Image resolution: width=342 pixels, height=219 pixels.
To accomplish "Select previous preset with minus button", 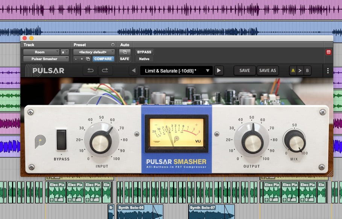I will coord(76,59).
